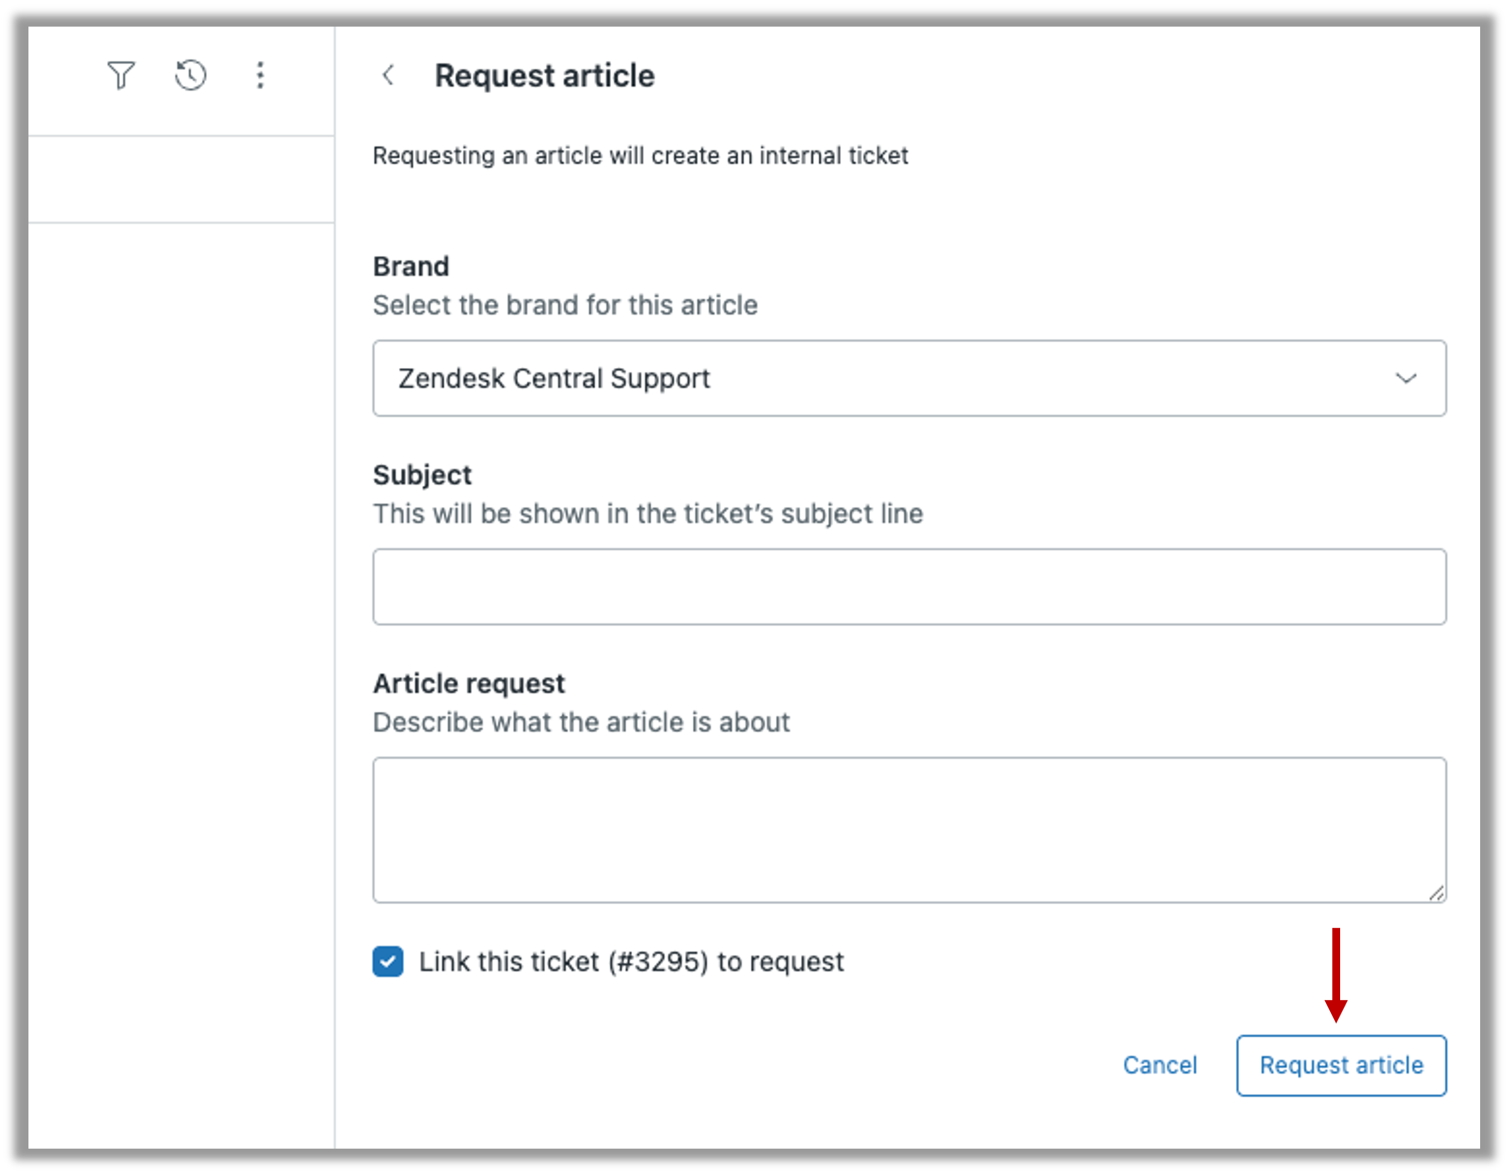Click the Subject input field
The height and width of the screenshot is (1175, 1508).
click(910, 586)
